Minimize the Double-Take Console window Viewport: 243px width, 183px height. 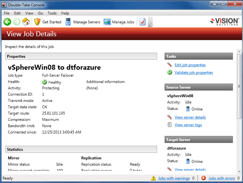214,3
